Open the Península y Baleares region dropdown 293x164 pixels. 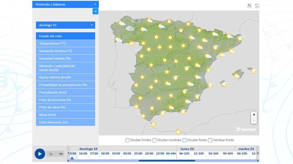coord(66,4)
